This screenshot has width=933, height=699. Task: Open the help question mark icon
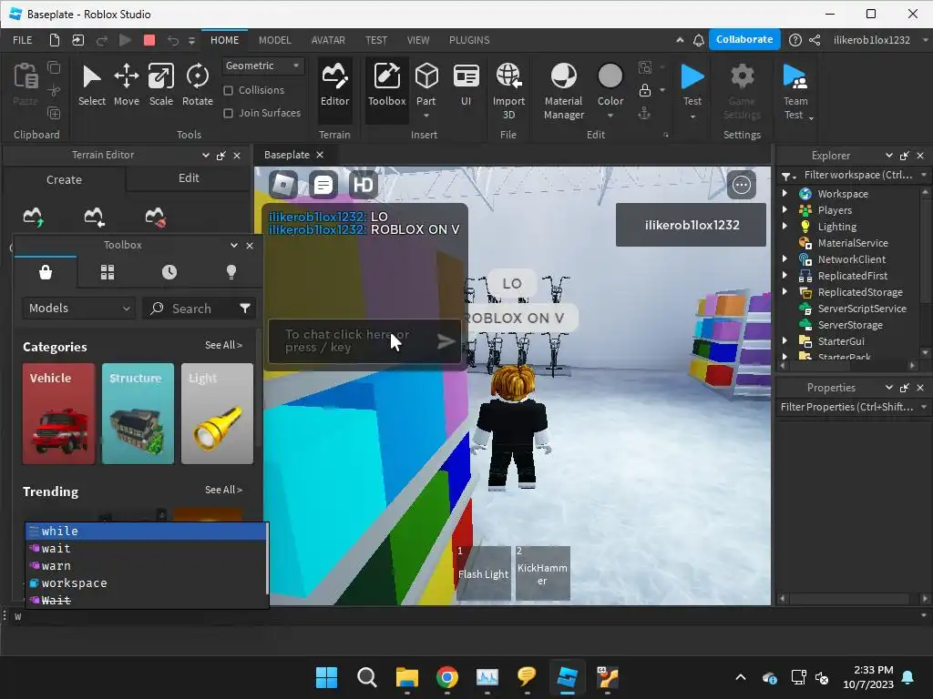[795, 40]
